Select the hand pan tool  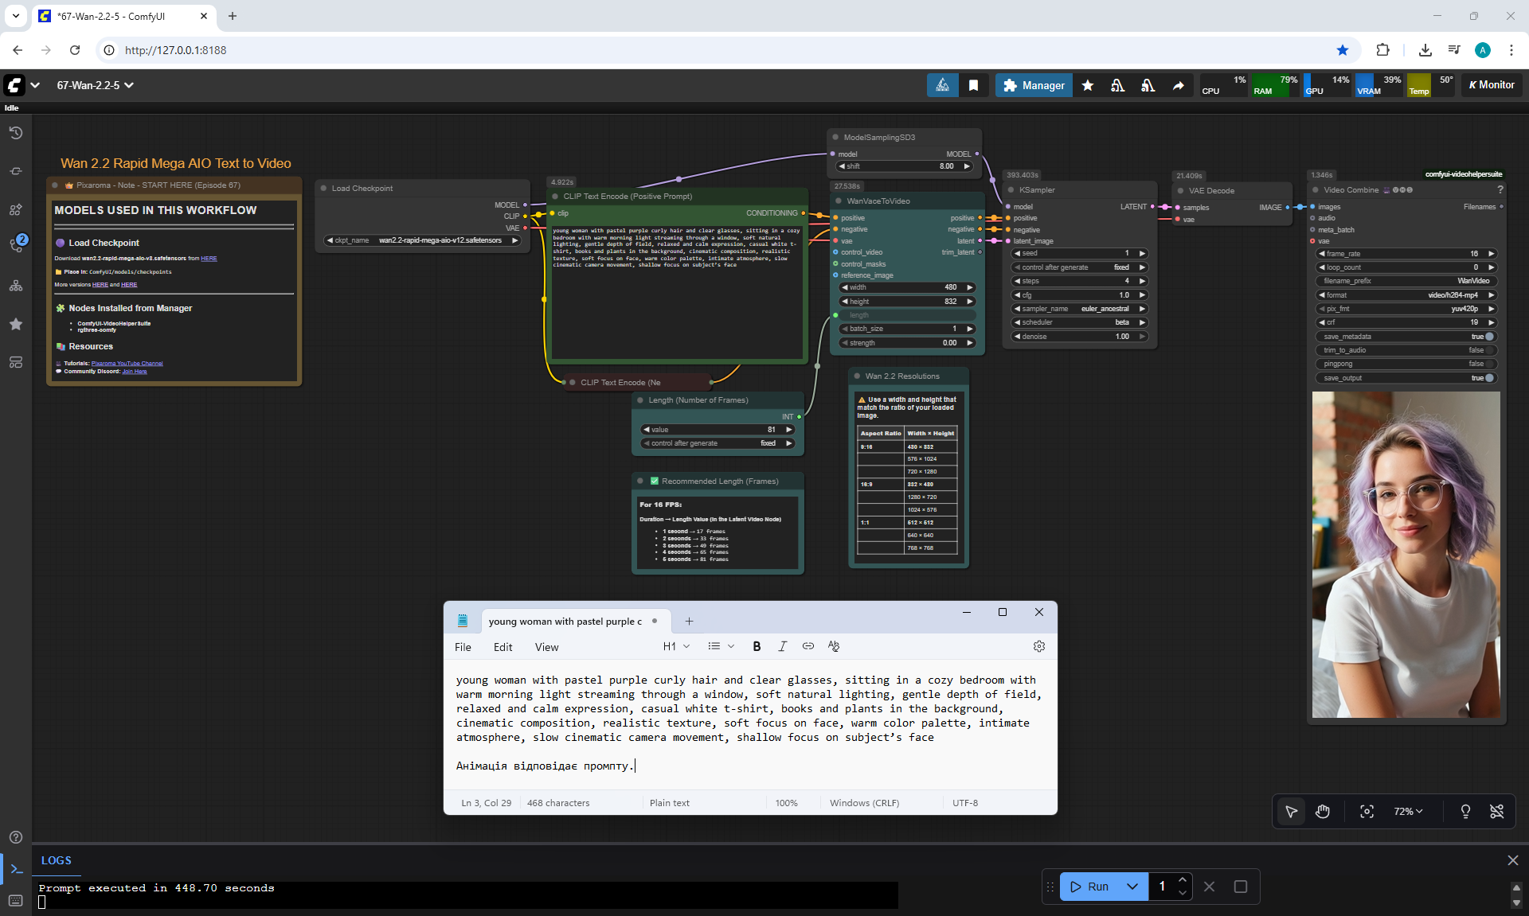tap(1323, 811)
